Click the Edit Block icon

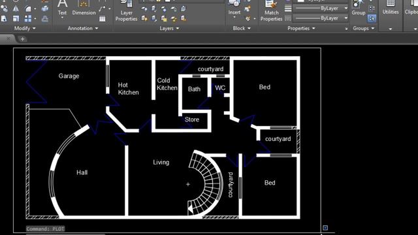pos(248,18)
